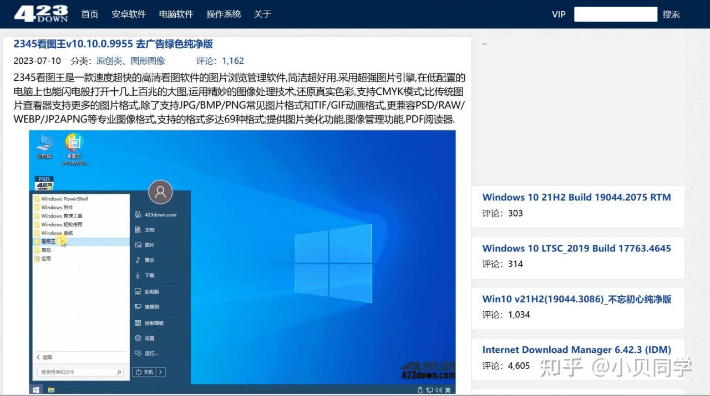Click the 评论：4,605 comment count
Screen dimensions: 710x396
click(x=506, y=366)
